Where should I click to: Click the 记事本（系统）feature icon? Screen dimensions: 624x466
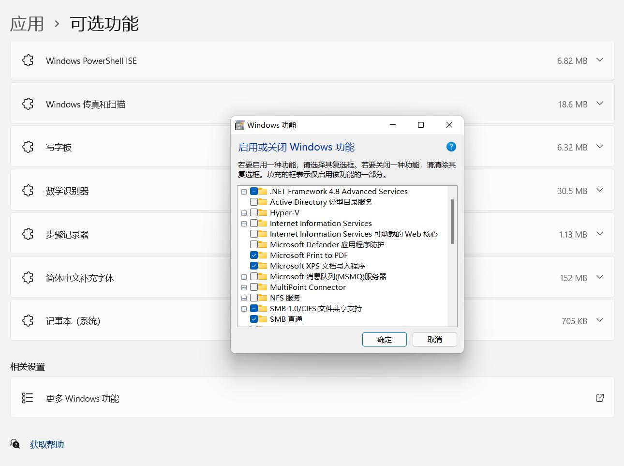tap(28, 320)
